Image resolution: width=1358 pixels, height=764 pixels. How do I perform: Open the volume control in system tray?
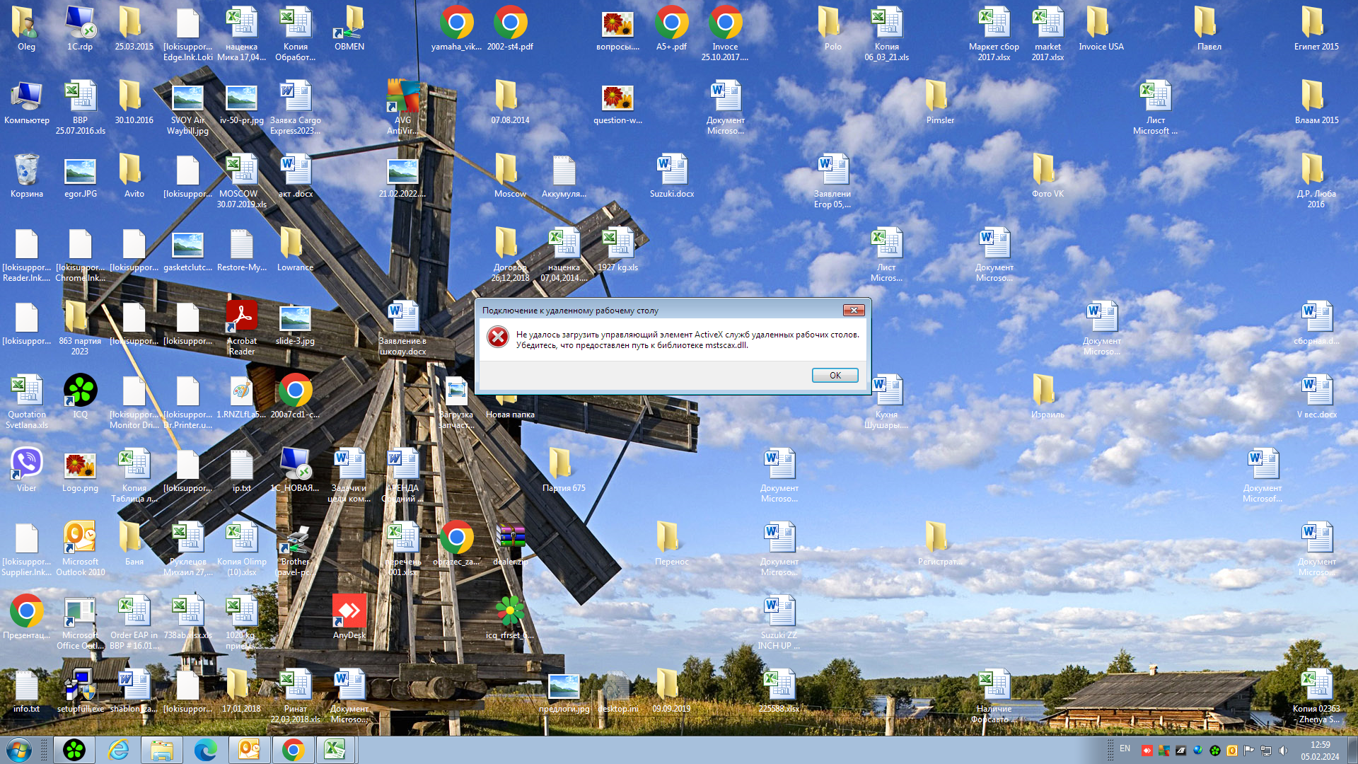click(x=1284, y=751)
